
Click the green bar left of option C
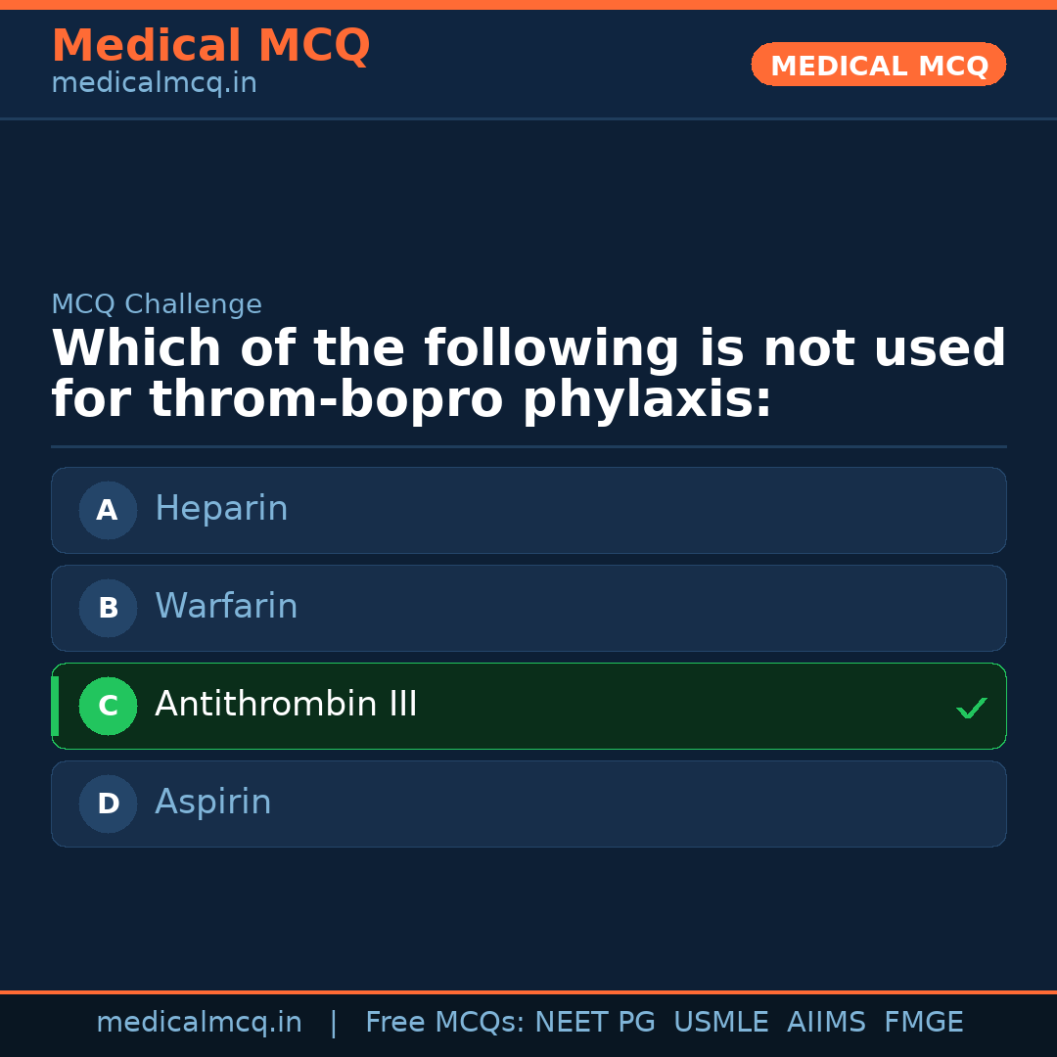point(55,706)
